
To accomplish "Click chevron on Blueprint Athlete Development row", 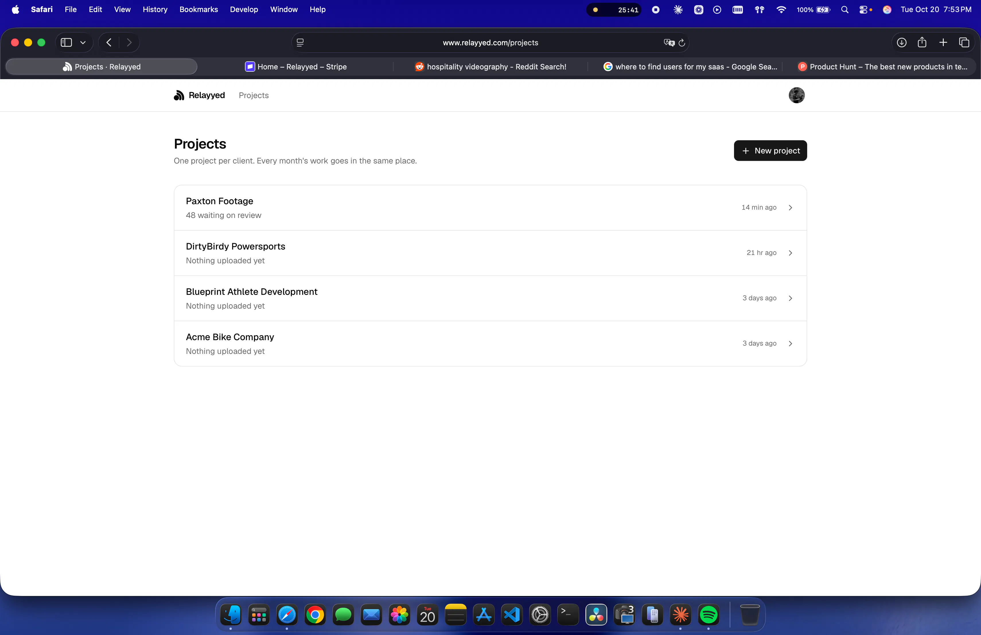I will point(790,298).
